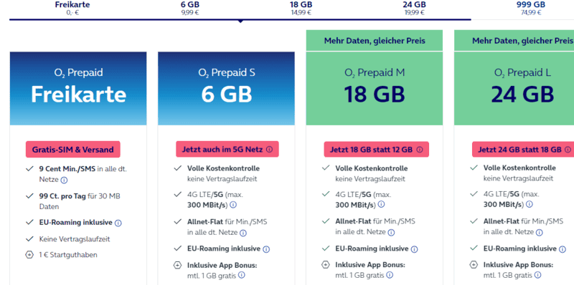Open info icon beside Freikarte EU-Roaming inklusive
The width and height of the screenshot is (574, 285).
pyautogui.click(x=118, y=223)
